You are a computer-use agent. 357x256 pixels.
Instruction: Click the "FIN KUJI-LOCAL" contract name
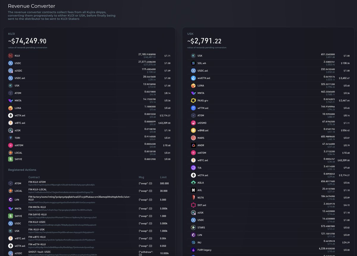pyautogui.click(x=37, y=189)
